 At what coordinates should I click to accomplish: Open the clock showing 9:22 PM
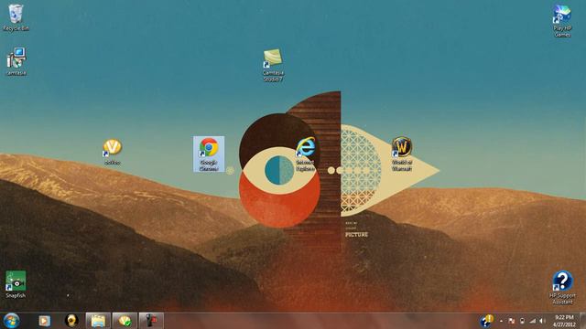(x=564, y=321)
